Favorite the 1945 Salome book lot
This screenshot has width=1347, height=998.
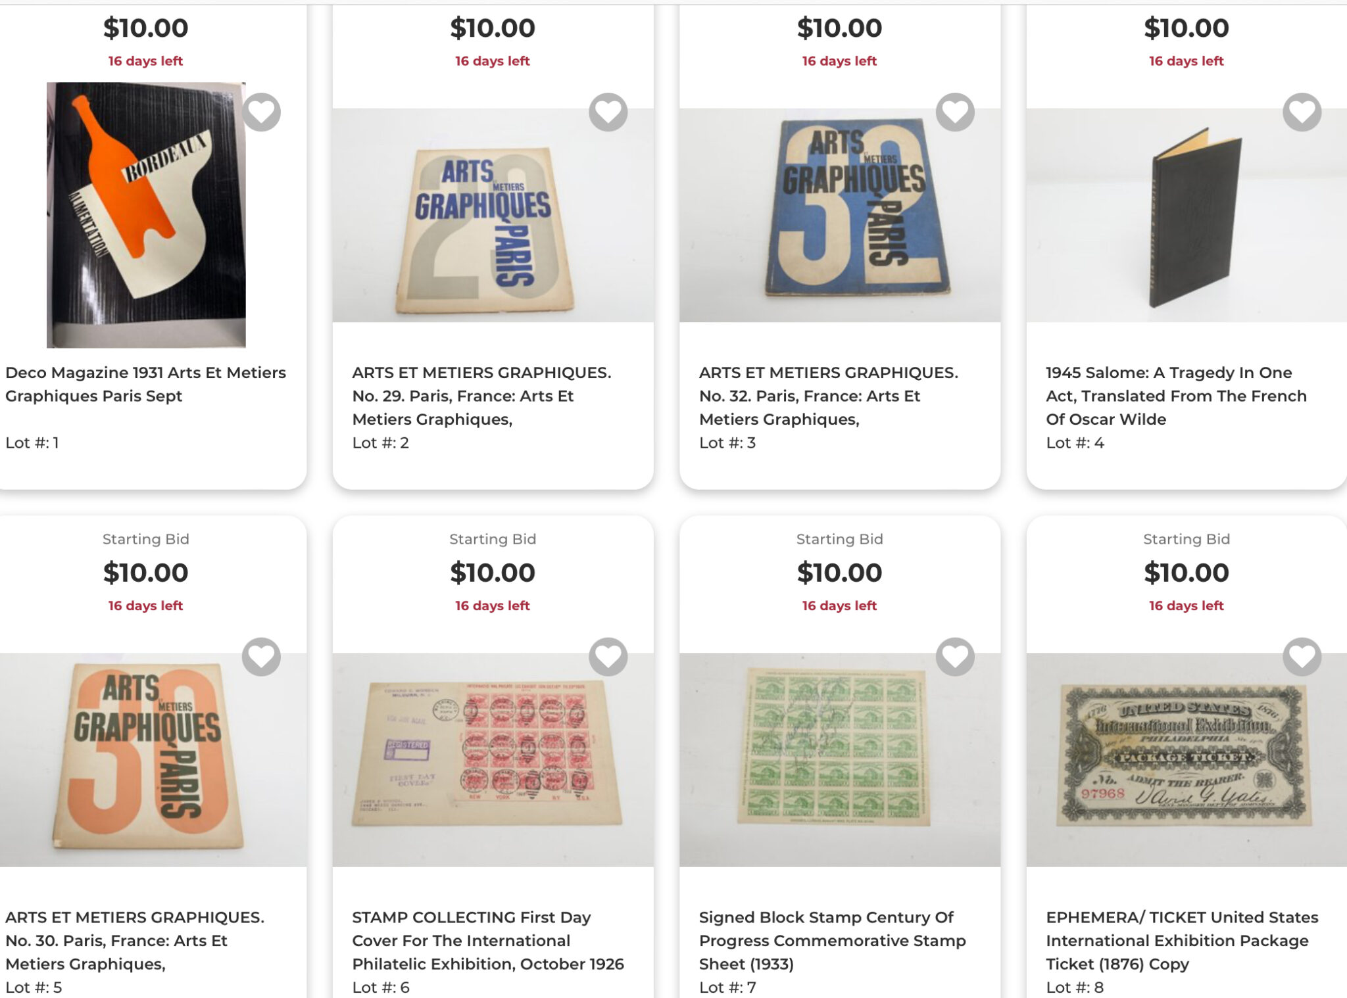point(1302,112)
